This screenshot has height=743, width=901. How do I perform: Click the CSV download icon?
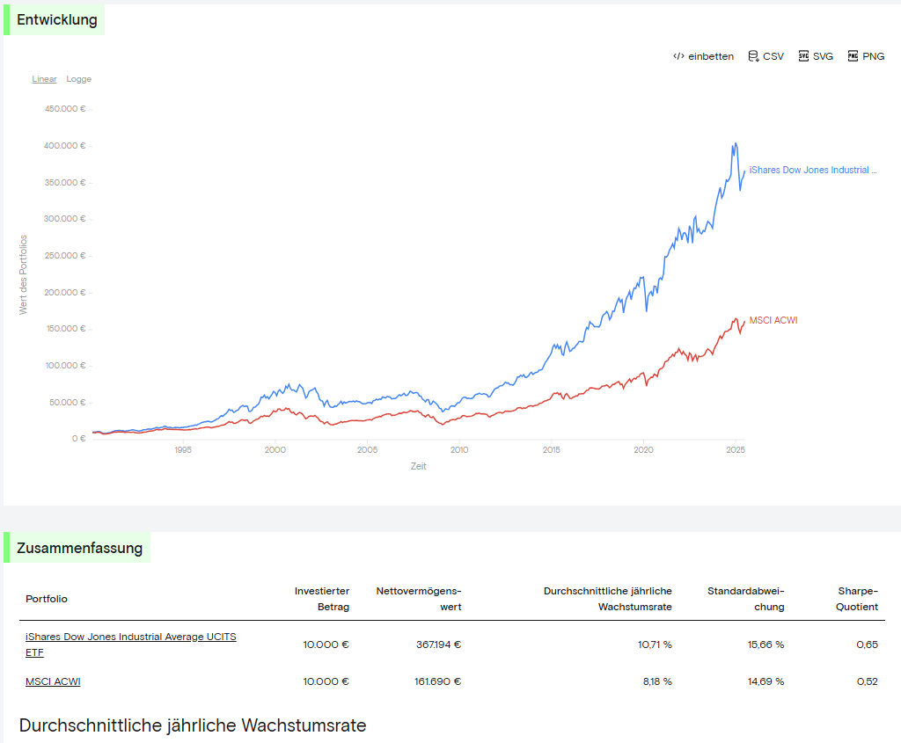coord(752,56)
